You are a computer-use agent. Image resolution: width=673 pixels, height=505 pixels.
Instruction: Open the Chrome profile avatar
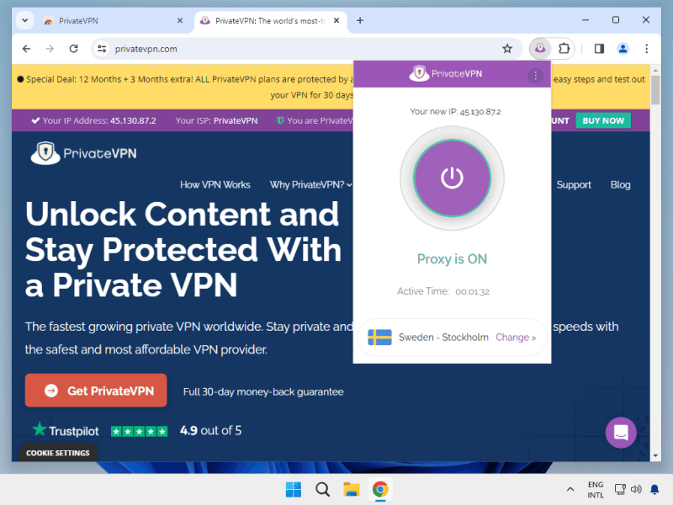pyautogui.click(x=623, y=49)
